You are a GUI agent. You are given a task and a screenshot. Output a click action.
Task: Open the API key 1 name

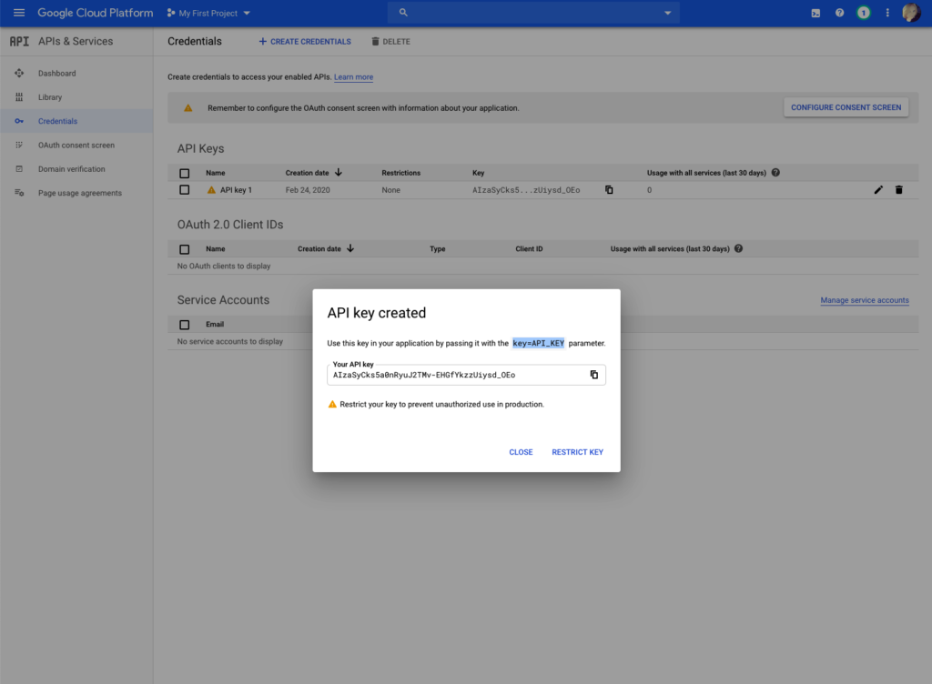click(236, 190)
